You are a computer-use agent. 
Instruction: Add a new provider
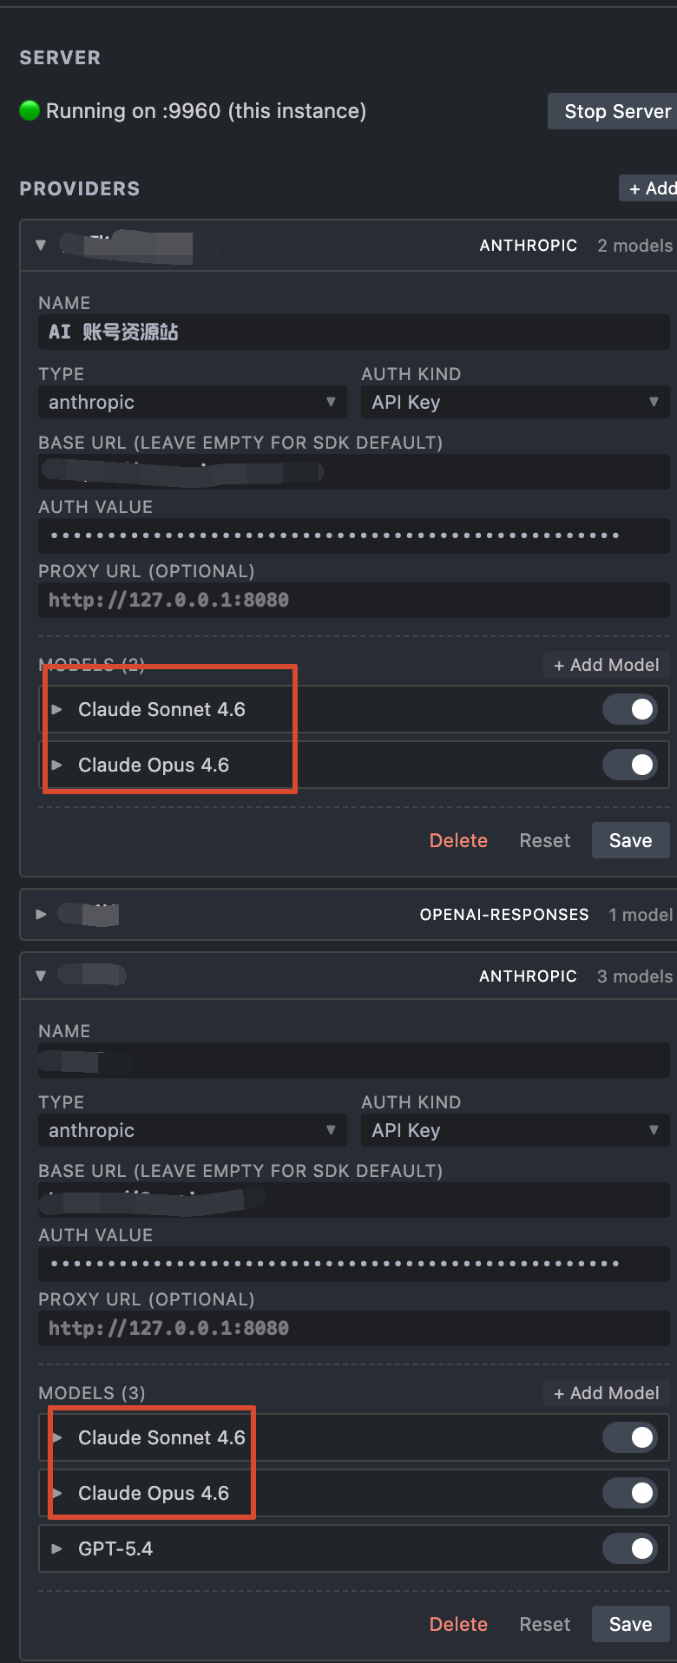(649, 188)
